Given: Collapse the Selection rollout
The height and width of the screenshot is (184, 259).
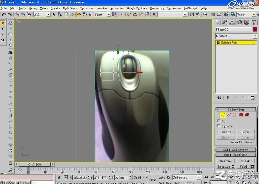Looking at the screenshot, I should pos(236,109).
